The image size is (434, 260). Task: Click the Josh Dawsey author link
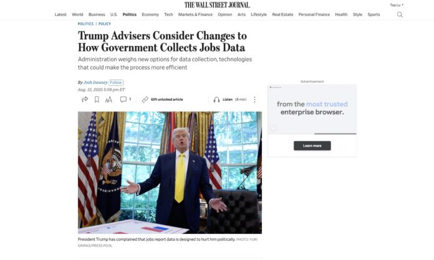coord(95,83)
